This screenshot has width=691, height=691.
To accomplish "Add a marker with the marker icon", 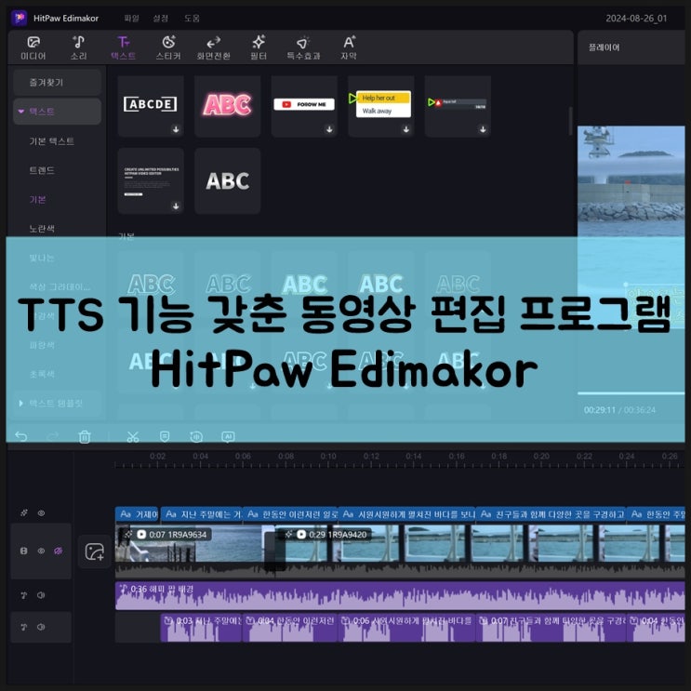I will click(165, 436).
